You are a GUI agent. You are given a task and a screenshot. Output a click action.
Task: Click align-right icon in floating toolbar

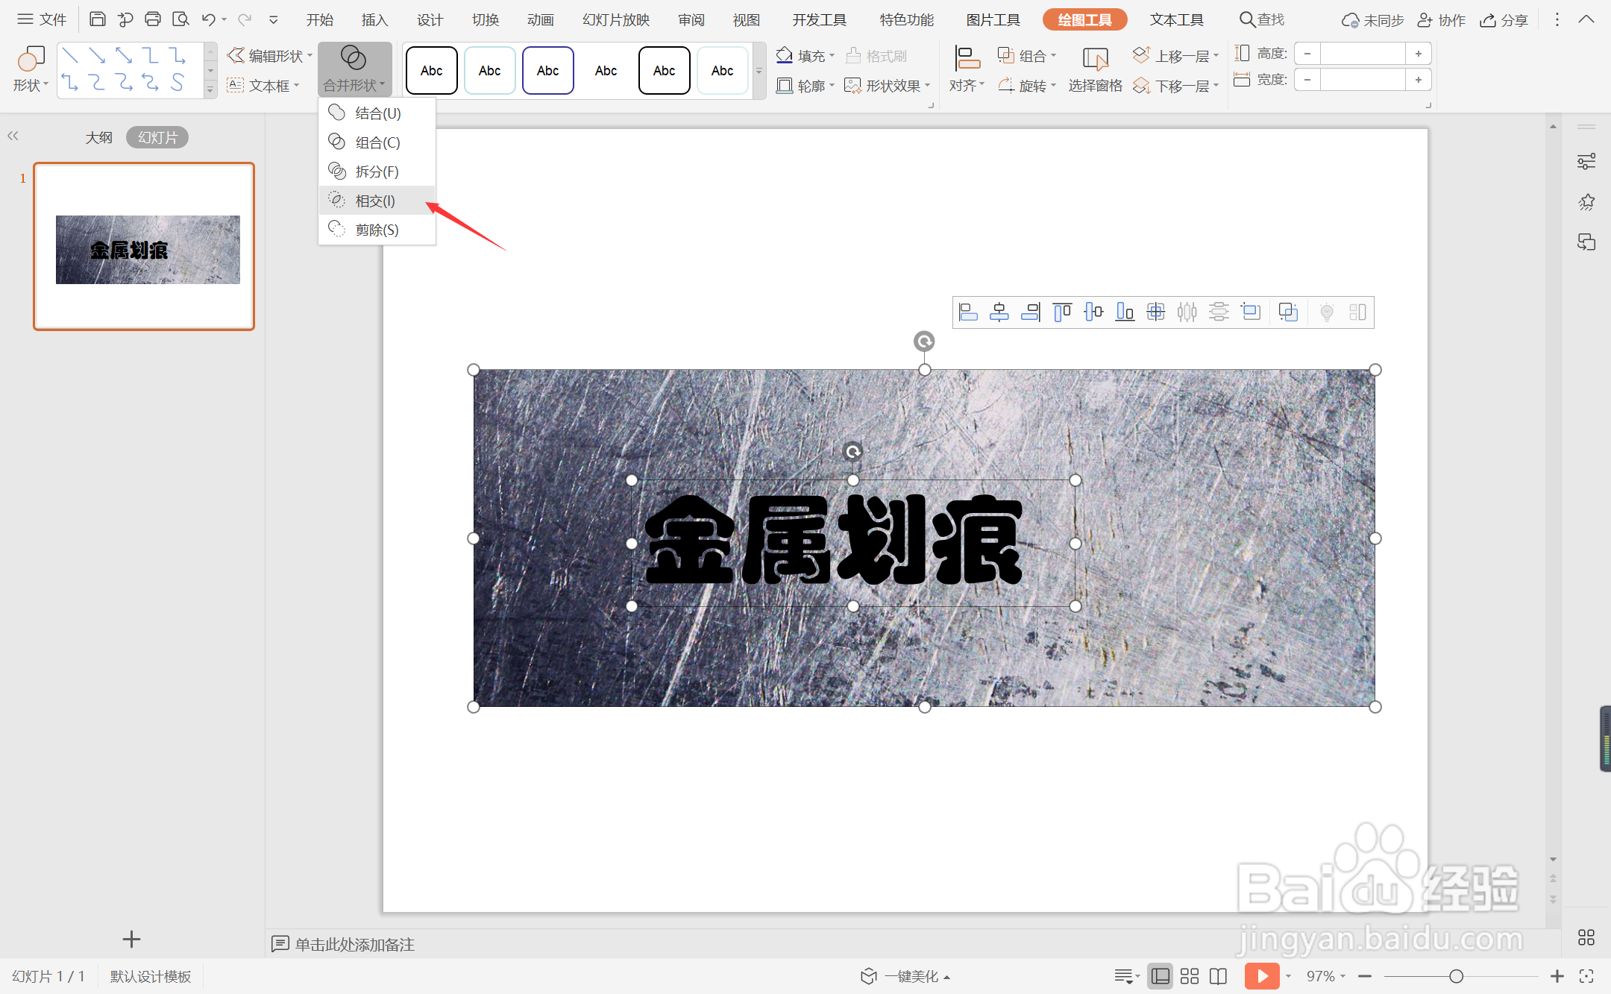tap(1031, 312)
